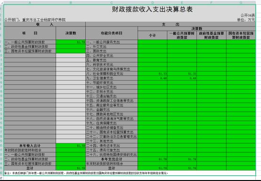Click the 三、国防支出 row label
This screenshot has width=261, height=181.
[112, 51]
